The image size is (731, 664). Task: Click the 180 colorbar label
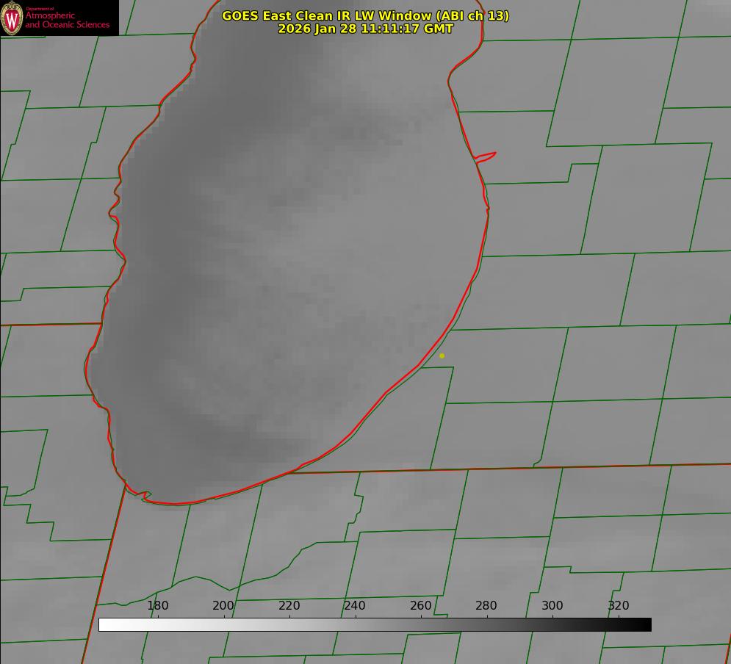click(x=157, y=605)
